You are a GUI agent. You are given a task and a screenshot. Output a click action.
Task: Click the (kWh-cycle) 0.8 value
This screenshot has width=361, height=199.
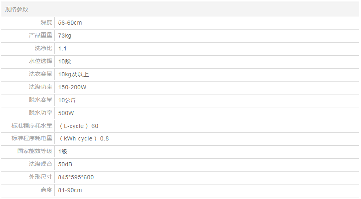pyautogui.click(x=84, y=138)
